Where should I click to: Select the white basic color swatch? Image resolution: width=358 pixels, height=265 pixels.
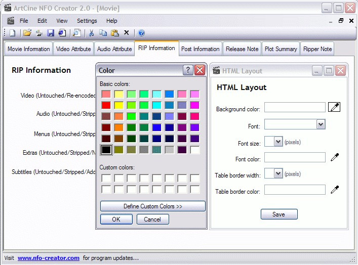195,150
